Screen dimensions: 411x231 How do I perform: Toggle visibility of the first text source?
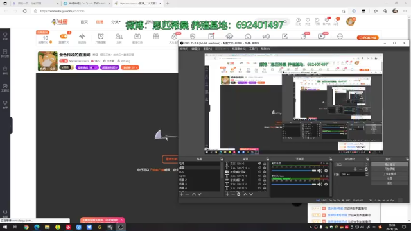coord(259,164)
